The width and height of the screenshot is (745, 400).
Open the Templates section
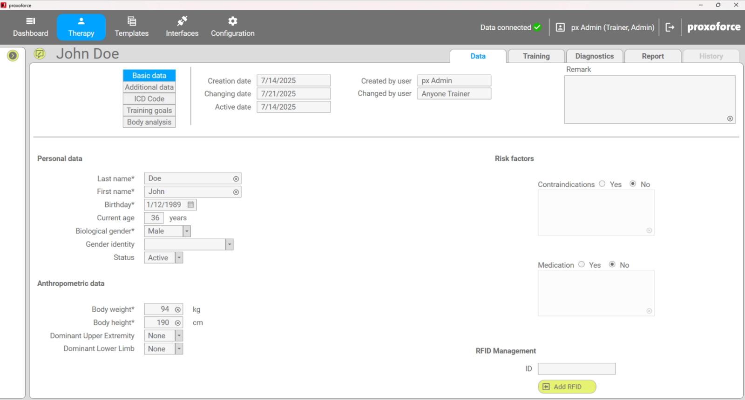[131, 27]
